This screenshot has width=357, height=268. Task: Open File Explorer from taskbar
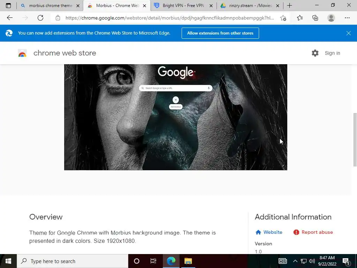(x=188, y=261)
